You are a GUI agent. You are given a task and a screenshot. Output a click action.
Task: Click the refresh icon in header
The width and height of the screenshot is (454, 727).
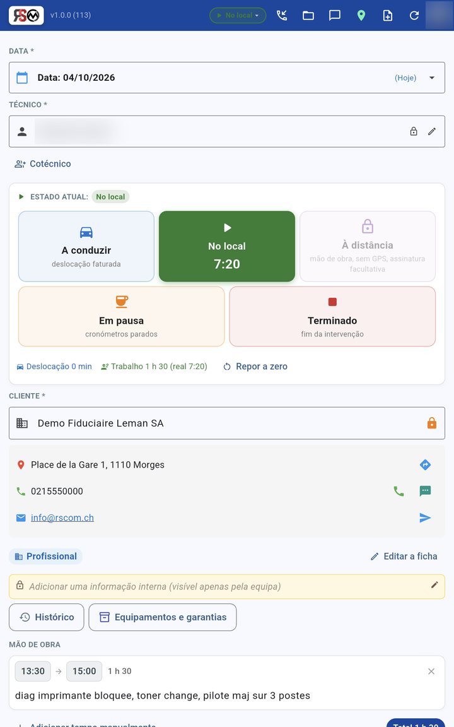pyautogui.click(x=414, y=15)
